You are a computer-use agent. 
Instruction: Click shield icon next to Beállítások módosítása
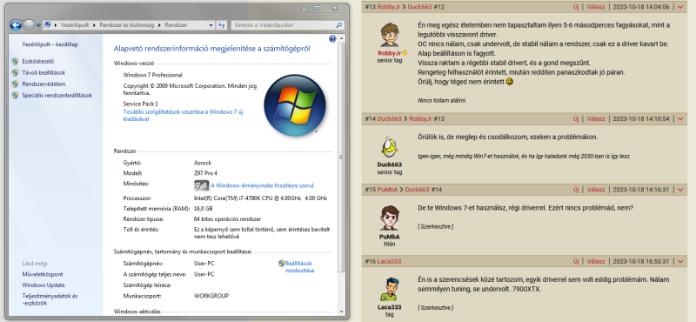[x=281, y=264]
